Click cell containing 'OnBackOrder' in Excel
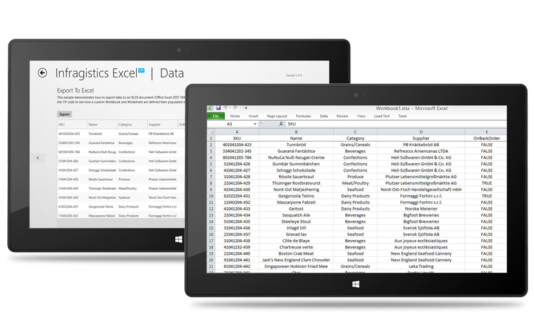 (486, 138)
